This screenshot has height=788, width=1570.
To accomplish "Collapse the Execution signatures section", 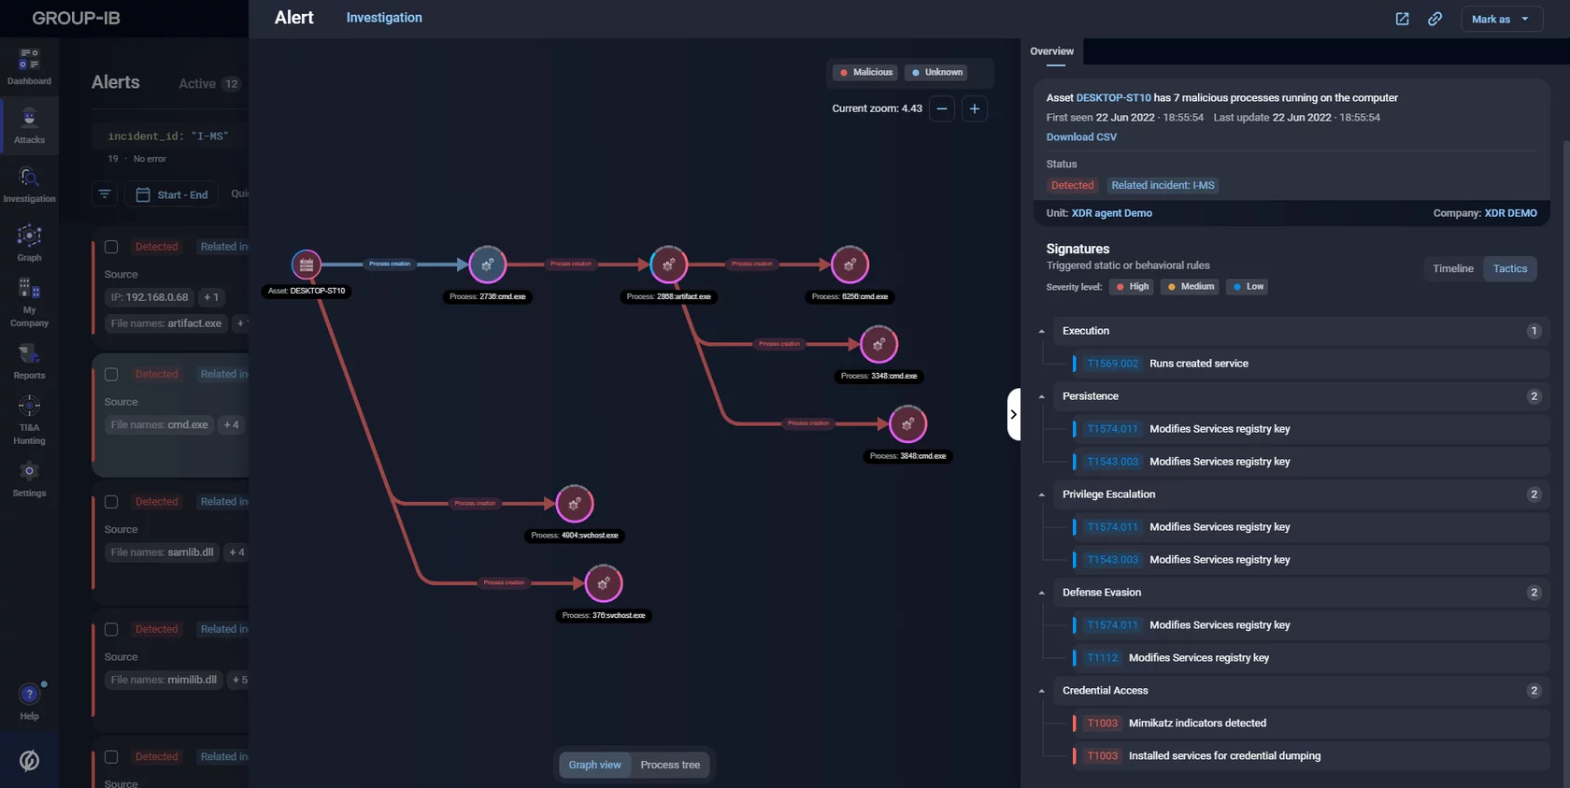I will click(x=1042, y=331).
